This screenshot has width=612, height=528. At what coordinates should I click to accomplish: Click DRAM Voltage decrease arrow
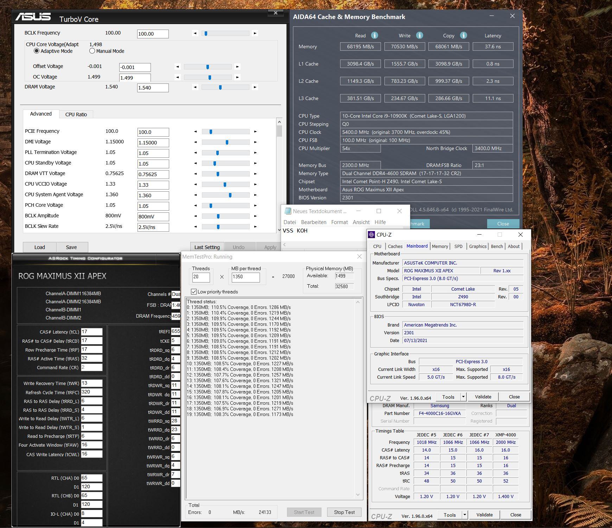coord(195,87)
